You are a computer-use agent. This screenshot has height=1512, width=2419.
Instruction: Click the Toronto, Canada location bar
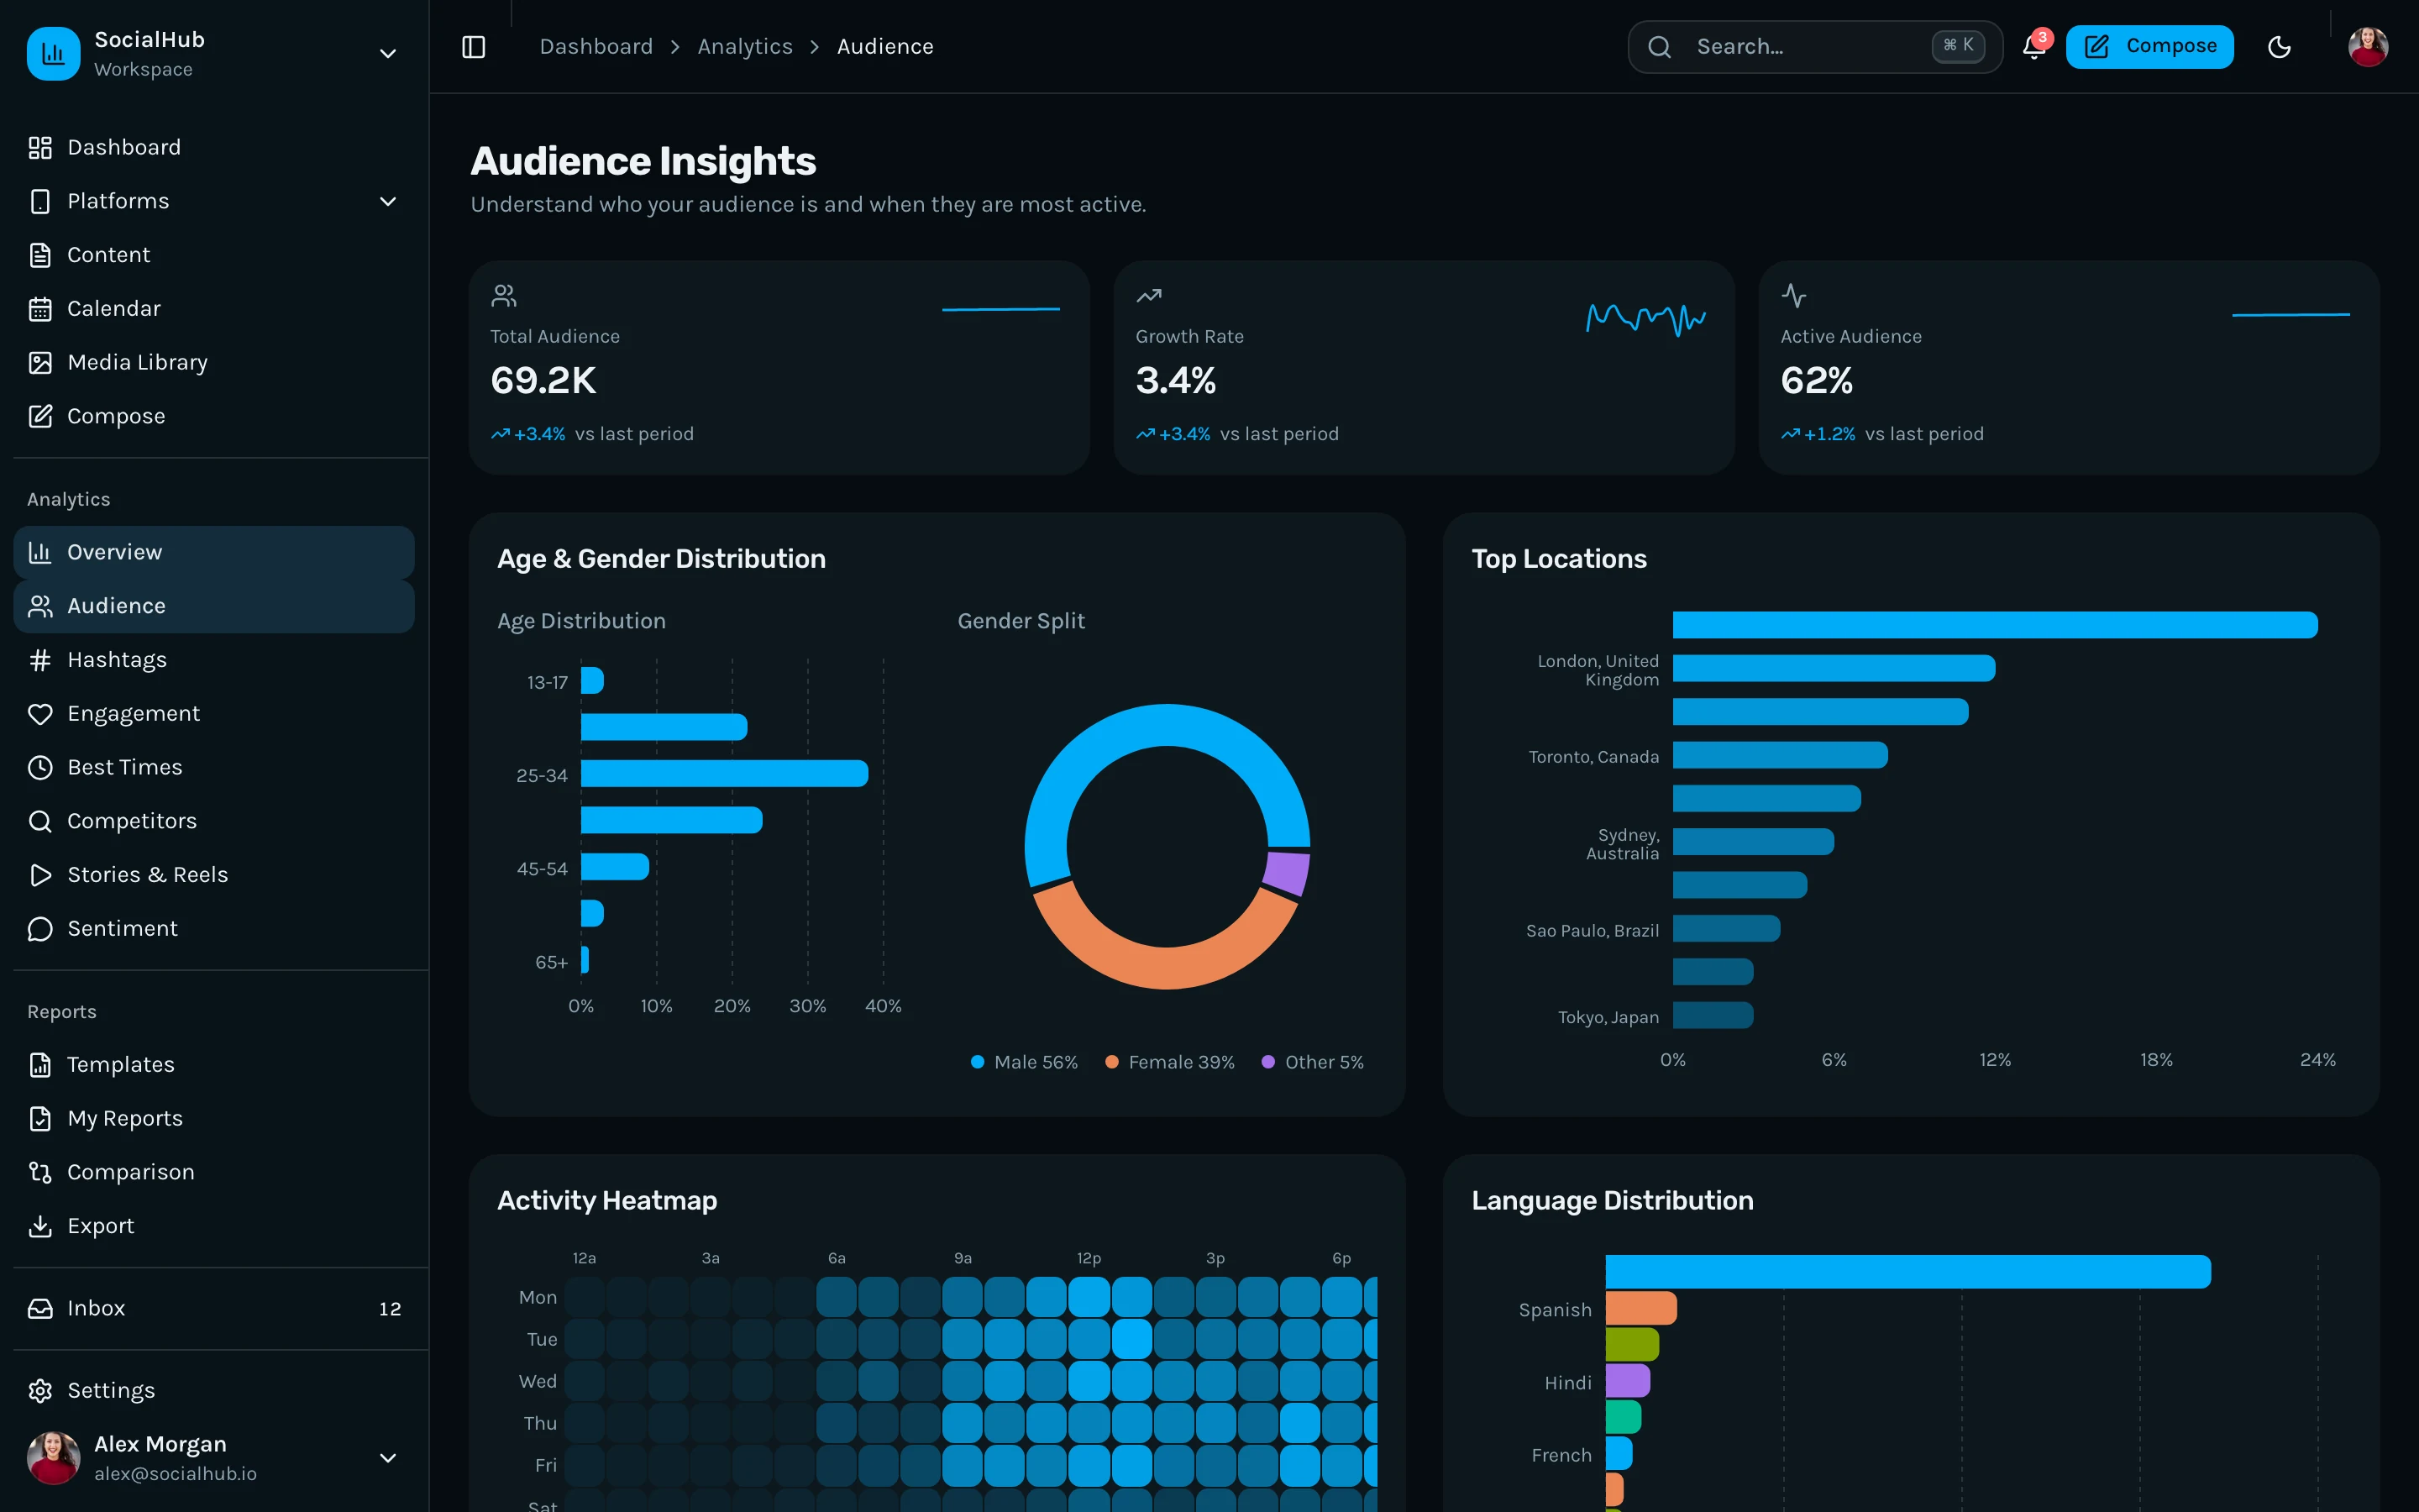click(x=1781, y=755)
